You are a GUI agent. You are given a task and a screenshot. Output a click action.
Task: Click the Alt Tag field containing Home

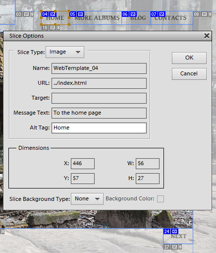[99, 128]
